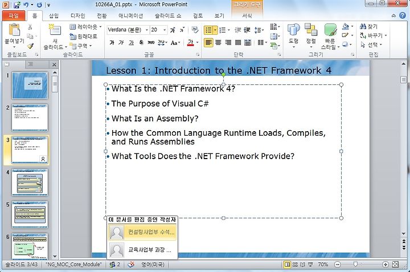Select author 교육사업부 과장 in popup
This screenshot has height=272, width=410.
point(142,250)
